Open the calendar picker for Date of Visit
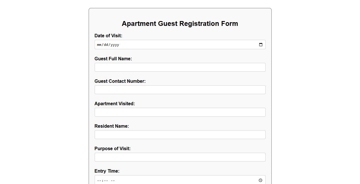Viewport: 360px width, 184px height. point(261,44)
